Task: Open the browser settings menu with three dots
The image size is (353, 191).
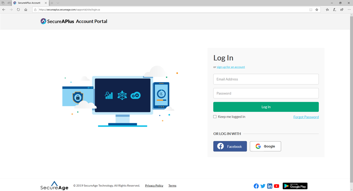Action: click(x=349, y=9)
